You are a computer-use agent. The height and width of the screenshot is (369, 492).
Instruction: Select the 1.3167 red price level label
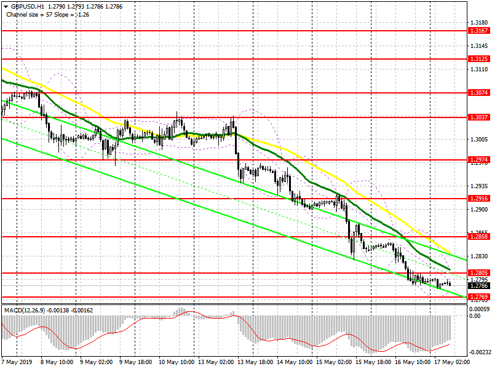pyautogui.click(x=479, y=30)
